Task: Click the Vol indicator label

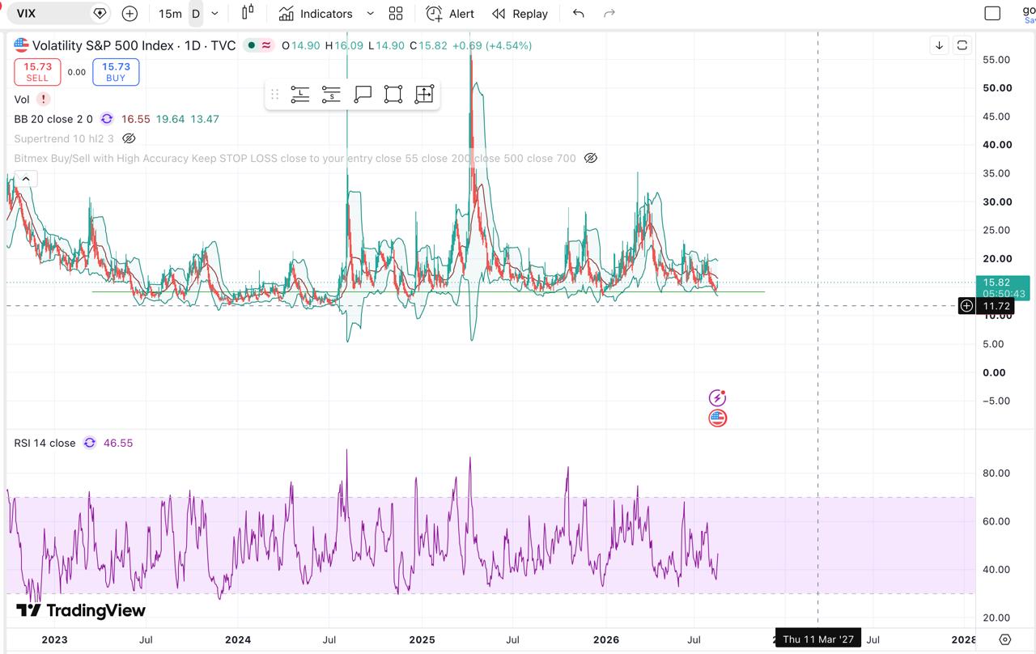Action: (22, 99)
